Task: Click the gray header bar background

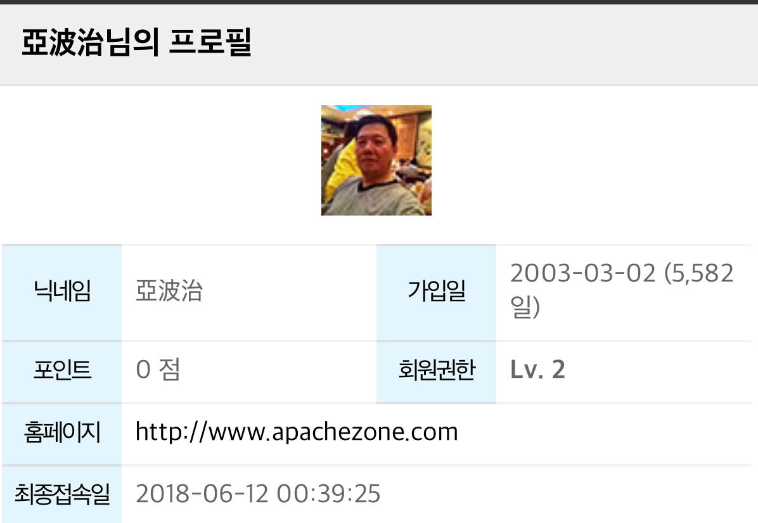Action: [x=507, y=44]
